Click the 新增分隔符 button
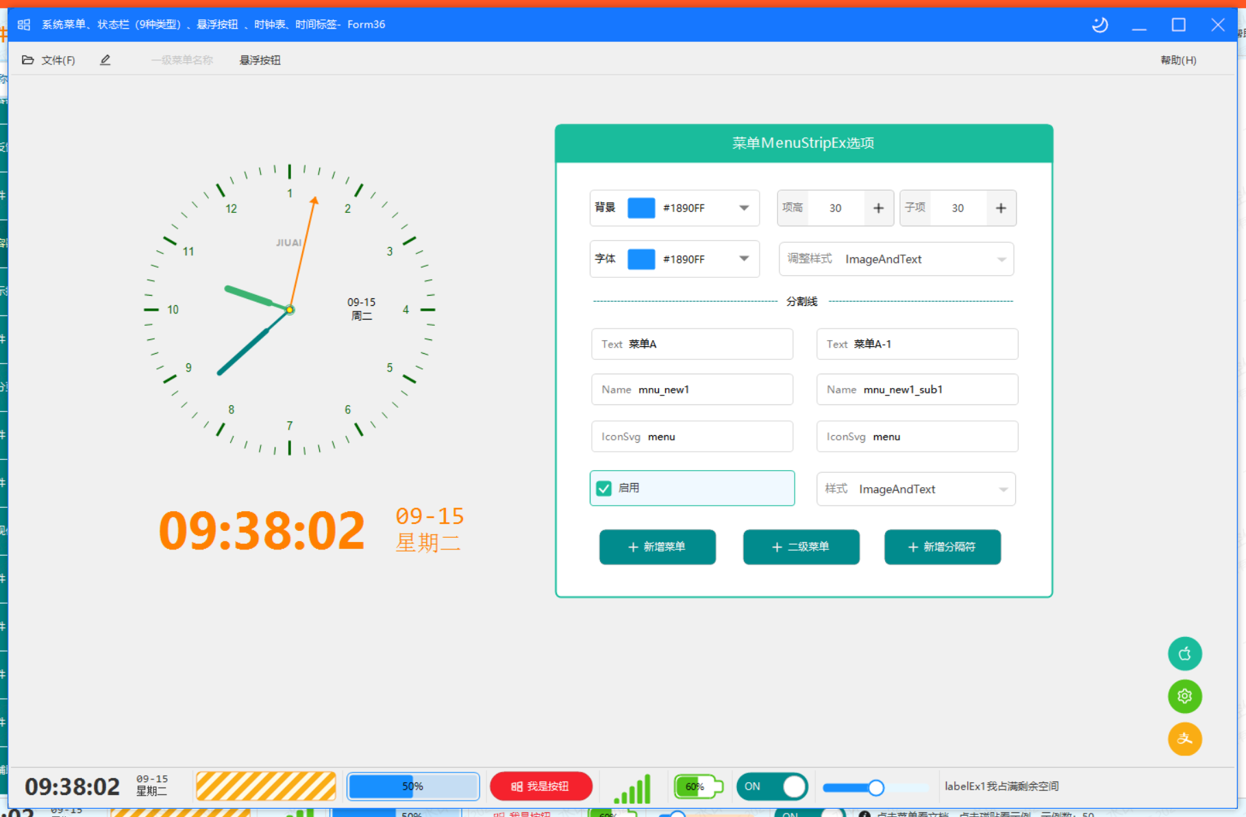The height and width of the screenshot is (817, 1246). coord(943,547)
